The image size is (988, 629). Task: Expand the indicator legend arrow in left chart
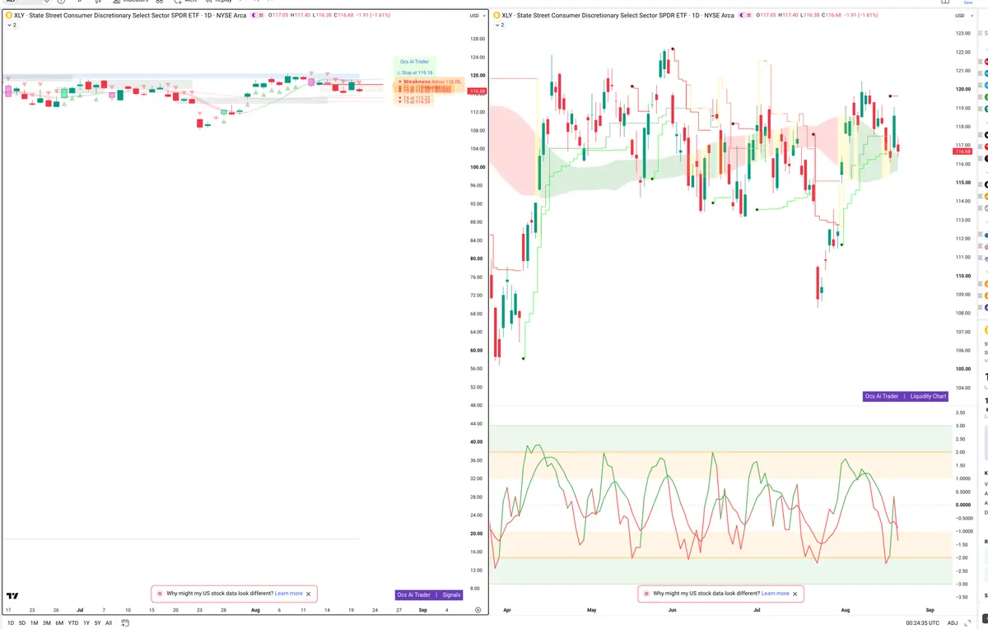tap(12, 26)
